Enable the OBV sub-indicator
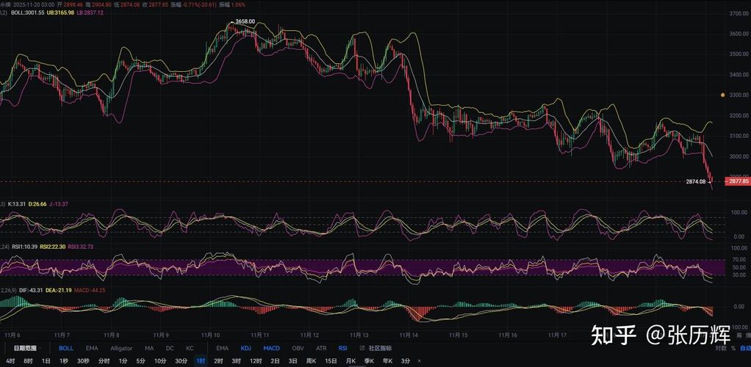This screenshot has width=751, height=367. coord(298,348)
